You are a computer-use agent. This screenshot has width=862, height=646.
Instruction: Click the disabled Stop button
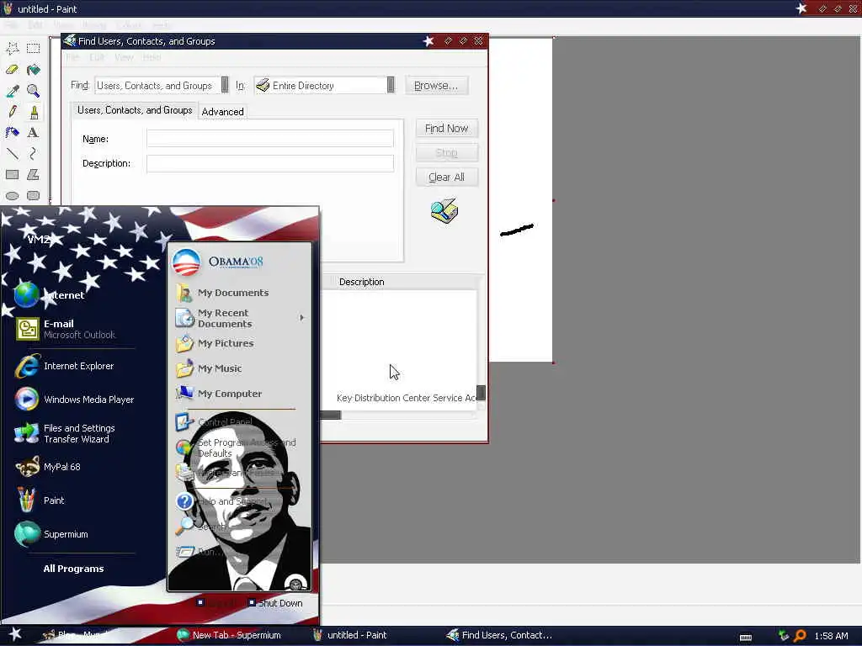tap(446, 153)
